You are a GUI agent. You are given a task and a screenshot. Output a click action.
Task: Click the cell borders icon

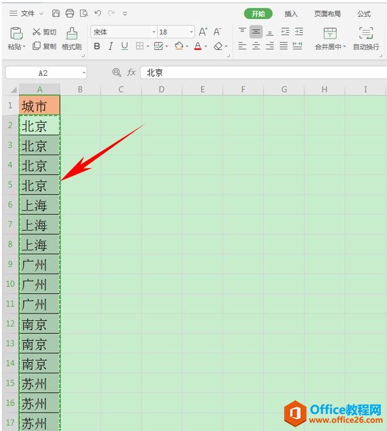pos(140,46)
